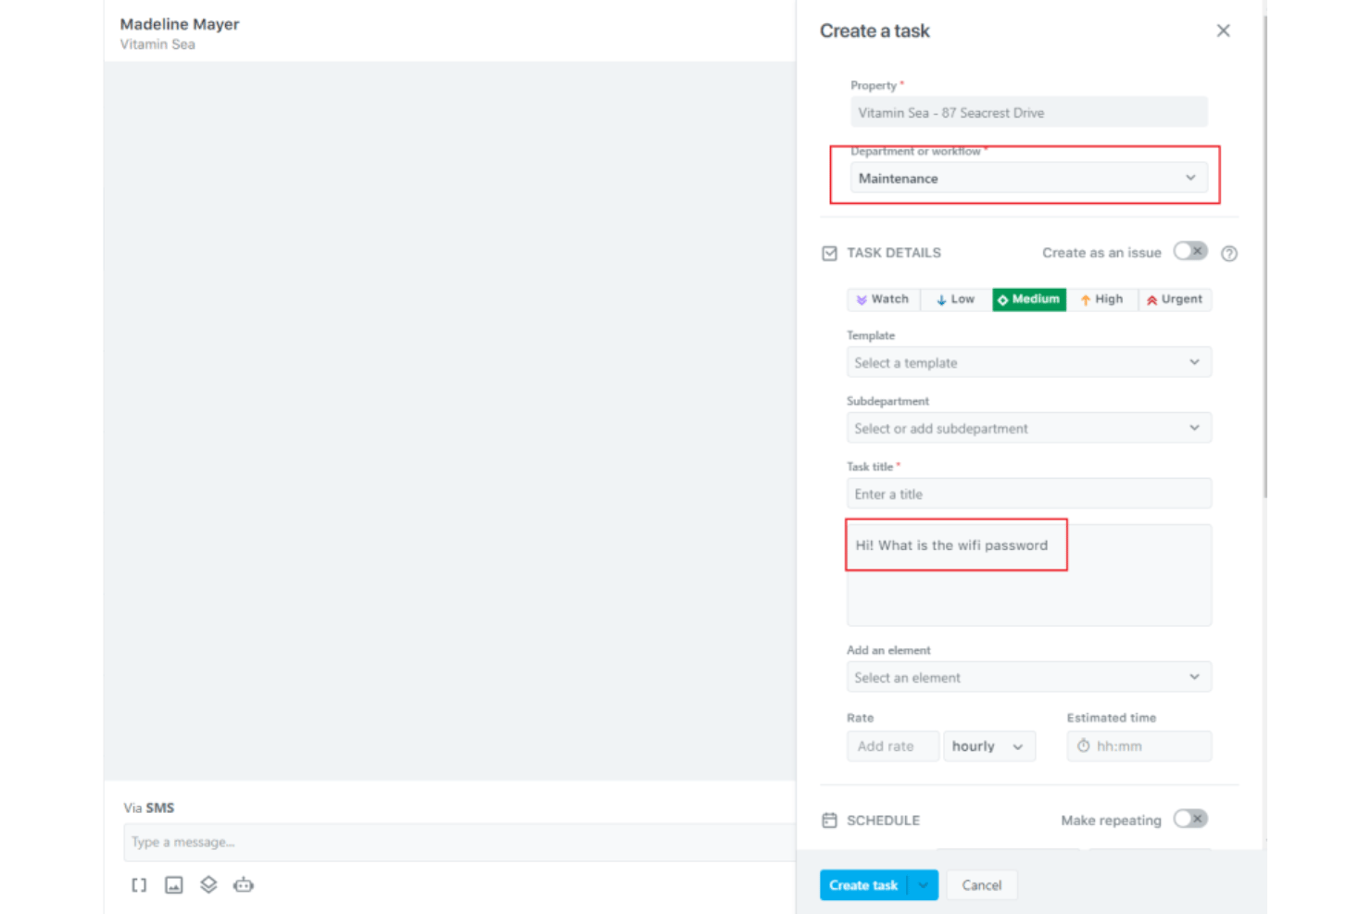The height and width of the screenshot is (914, 1371).
Task: Select Medium priority
Action: (x=1029, y=299)
